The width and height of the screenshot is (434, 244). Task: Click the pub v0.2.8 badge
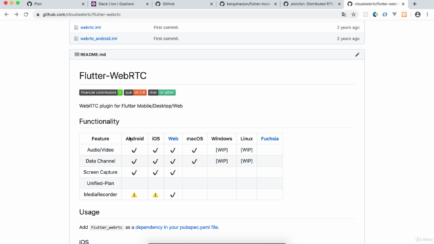tap(135, 92)
